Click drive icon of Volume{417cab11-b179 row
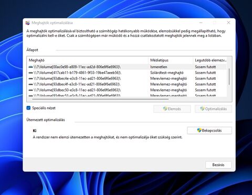Viewport: 252px width, 195px height. coord(31,73)
